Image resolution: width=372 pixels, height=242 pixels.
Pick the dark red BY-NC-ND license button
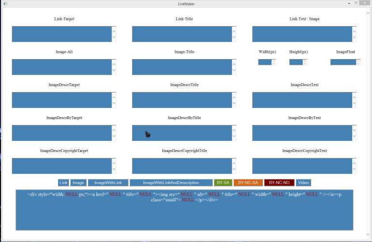279,182
